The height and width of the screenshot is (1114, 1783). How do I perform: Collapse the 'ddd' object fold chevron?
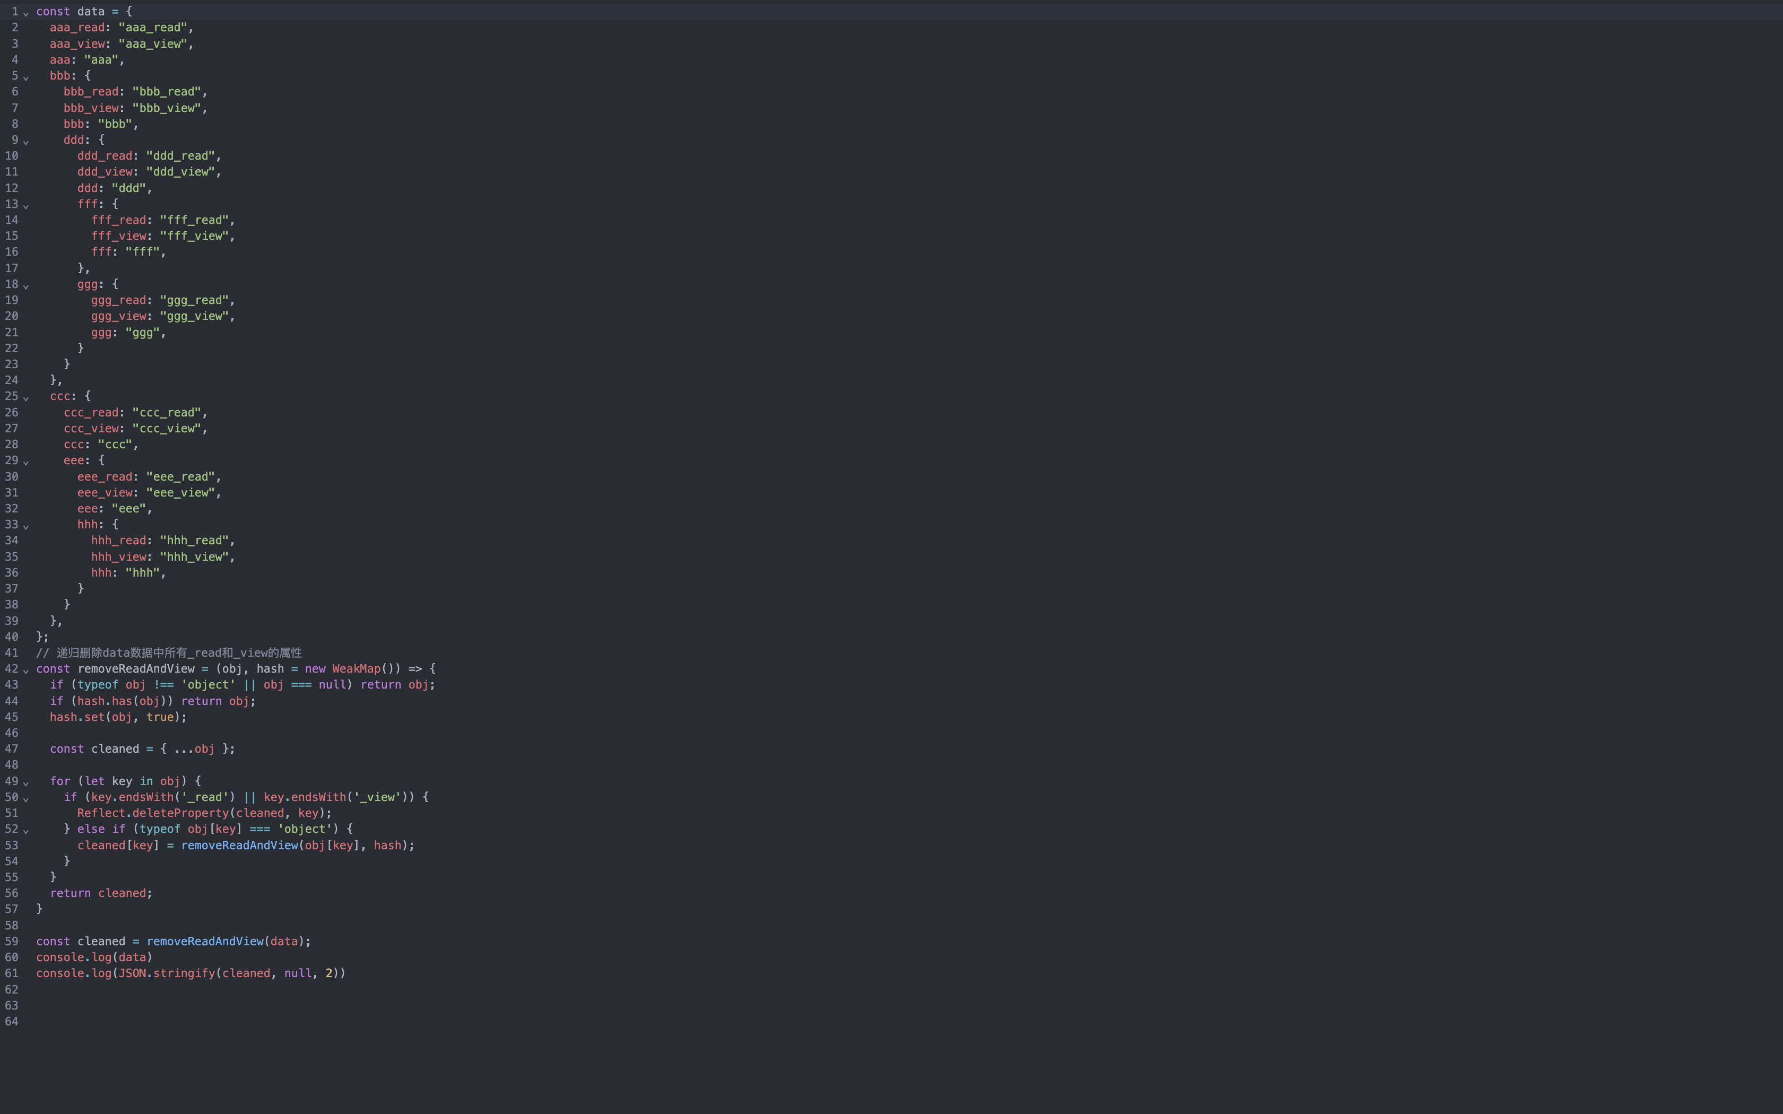[26, 142]
